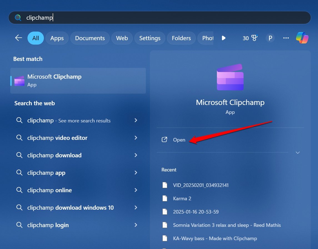Expand arrow for clipchamp online suggestion
318x249 pixels.
click(x=136, y=190)
